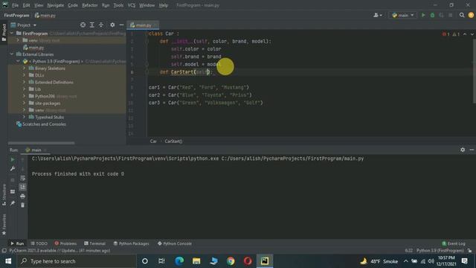Hide the Project panel with minus icon
The width and height of the screenshot is (476, 268).
coord(121,25)
